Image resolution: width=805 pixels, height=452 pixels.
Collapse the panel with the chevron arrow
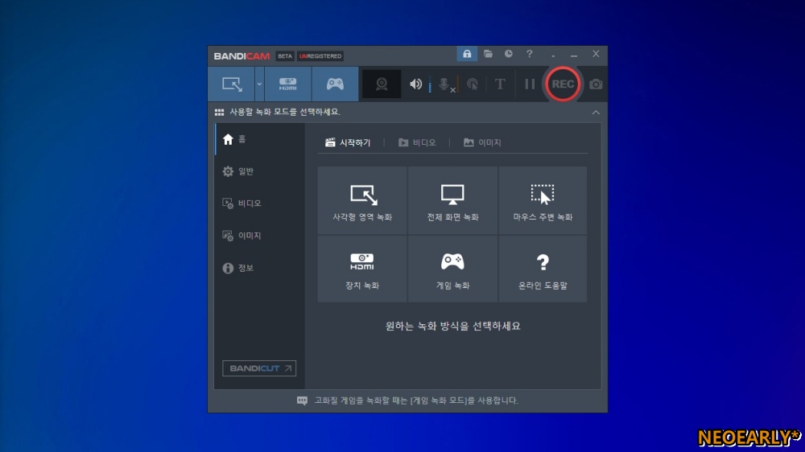pyautogui.click(x=596, y=113)
